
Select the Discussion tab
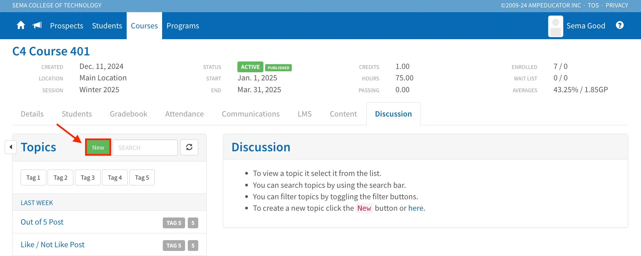click(x=393, y=114)
